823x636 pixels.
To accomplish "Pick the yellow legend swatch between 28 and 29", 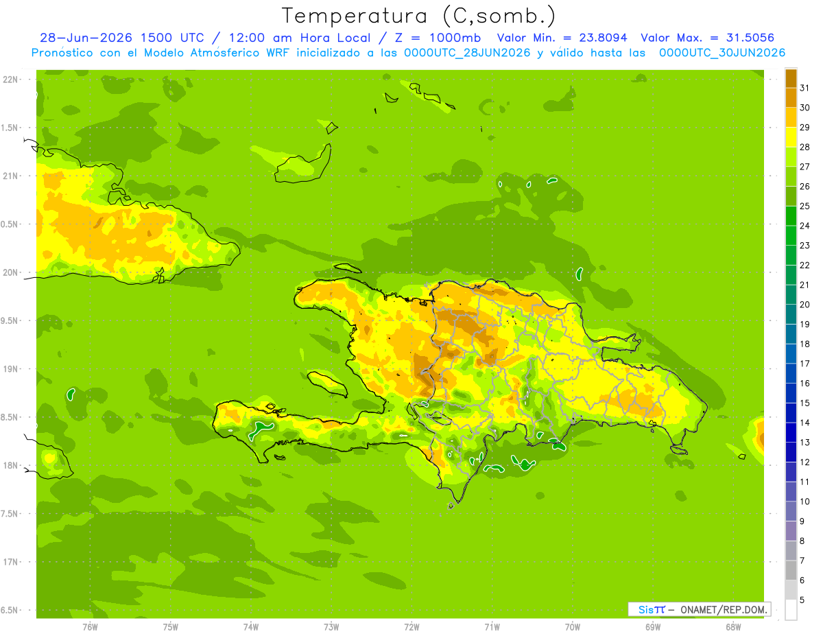I will click(791, 137).
